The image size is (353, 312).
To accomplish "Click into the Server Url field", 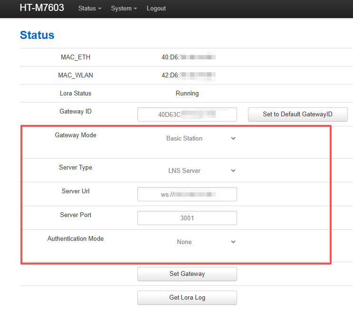I will click(x=187, y=194).
